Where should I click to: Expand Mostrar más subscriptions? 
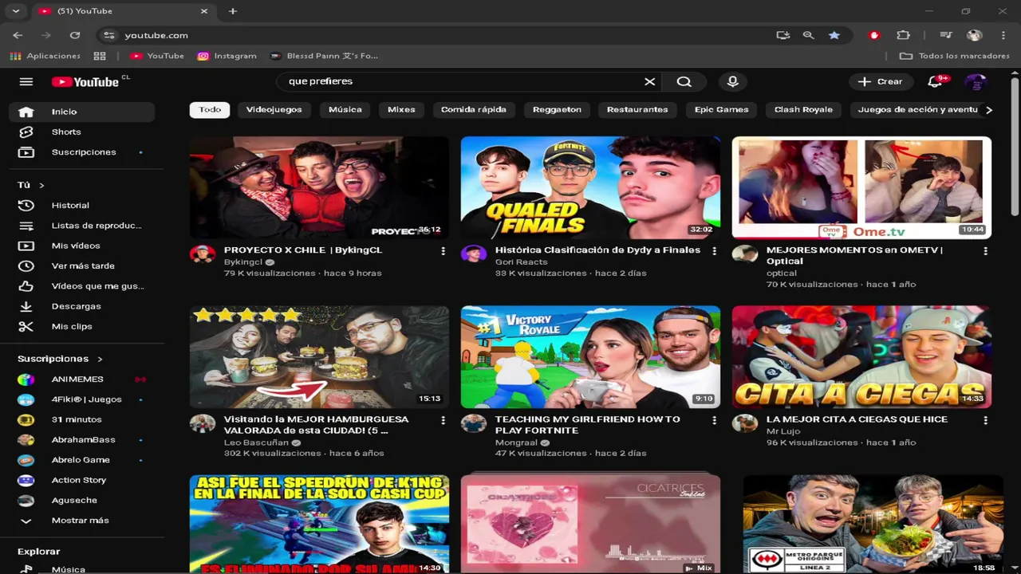tap(81, 521)
